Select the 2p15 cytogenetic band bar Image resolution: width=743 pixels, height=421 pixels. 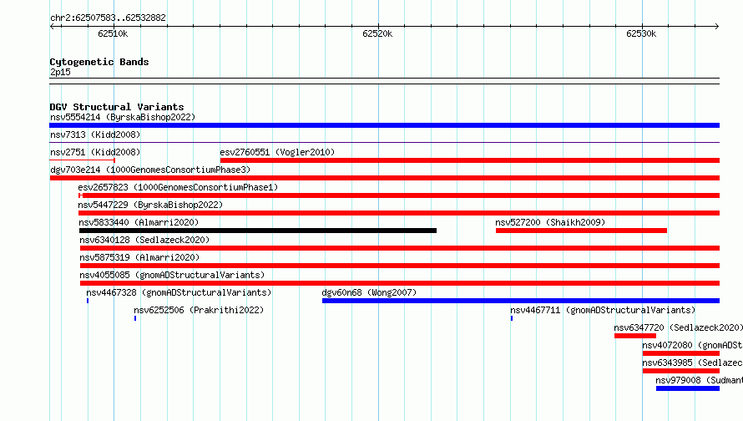click(x=384, y=81)
